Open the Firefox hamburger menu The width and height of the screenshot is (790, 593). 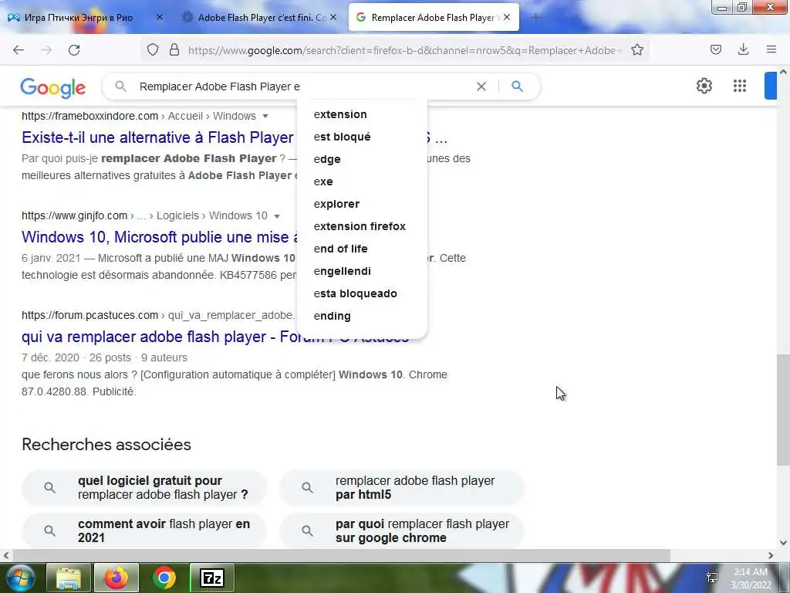coord(771,50)
